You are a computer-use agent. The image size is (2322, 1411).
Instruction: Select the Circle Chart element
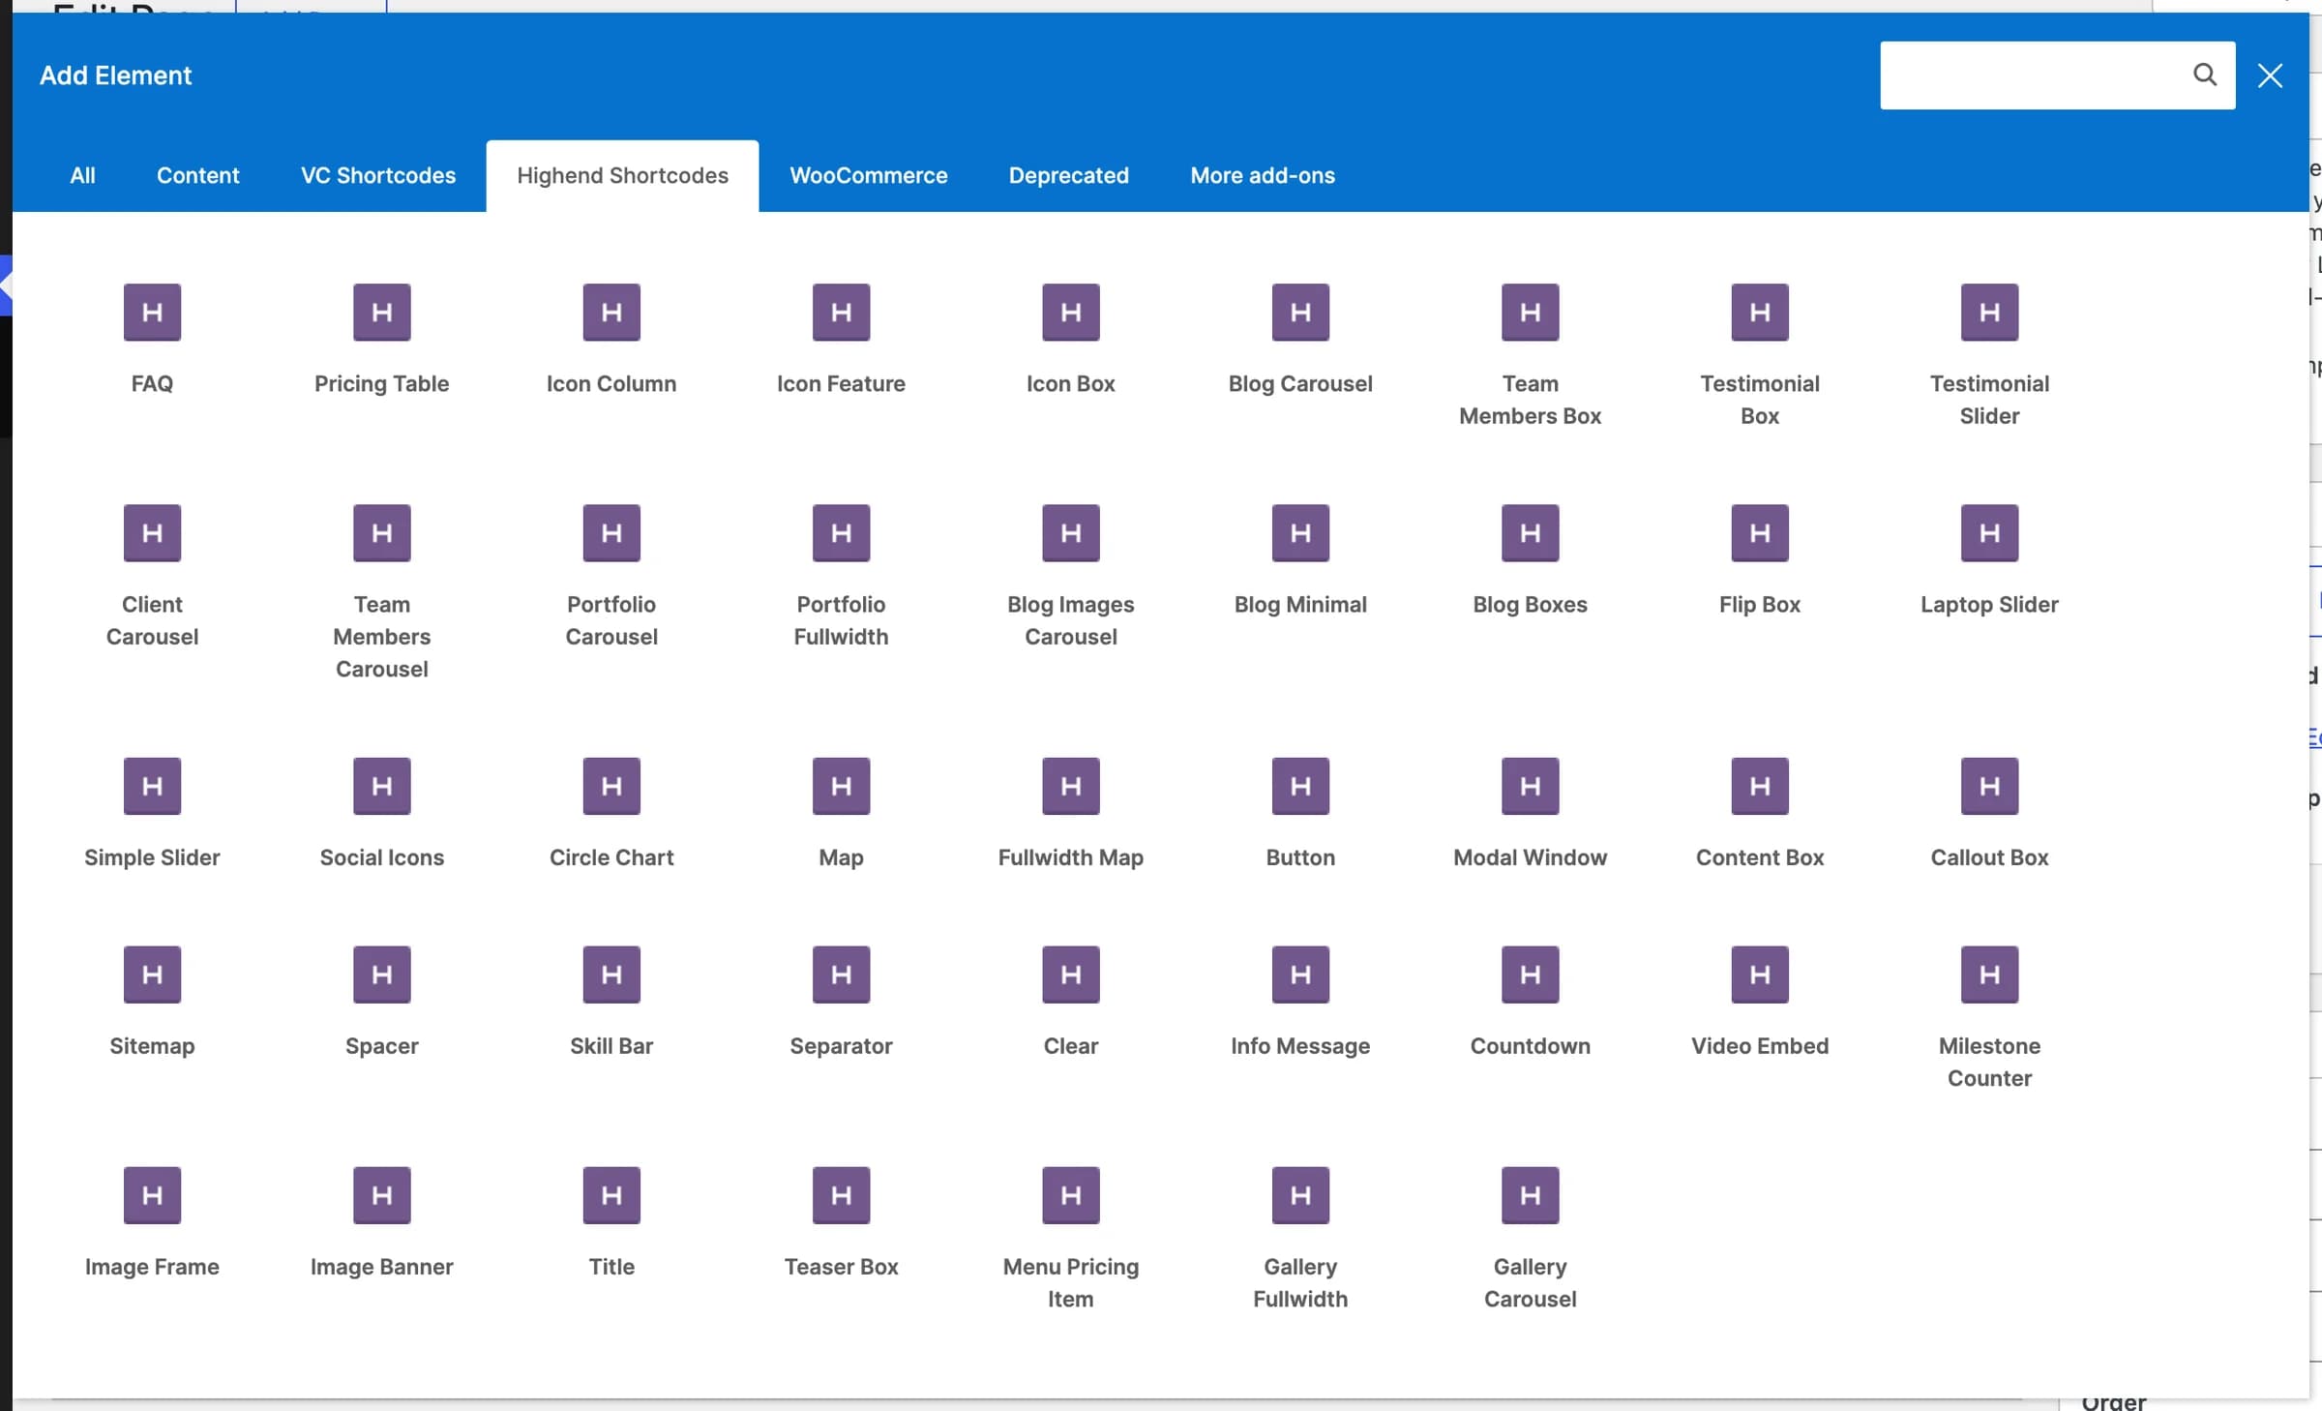coord(611,813)
